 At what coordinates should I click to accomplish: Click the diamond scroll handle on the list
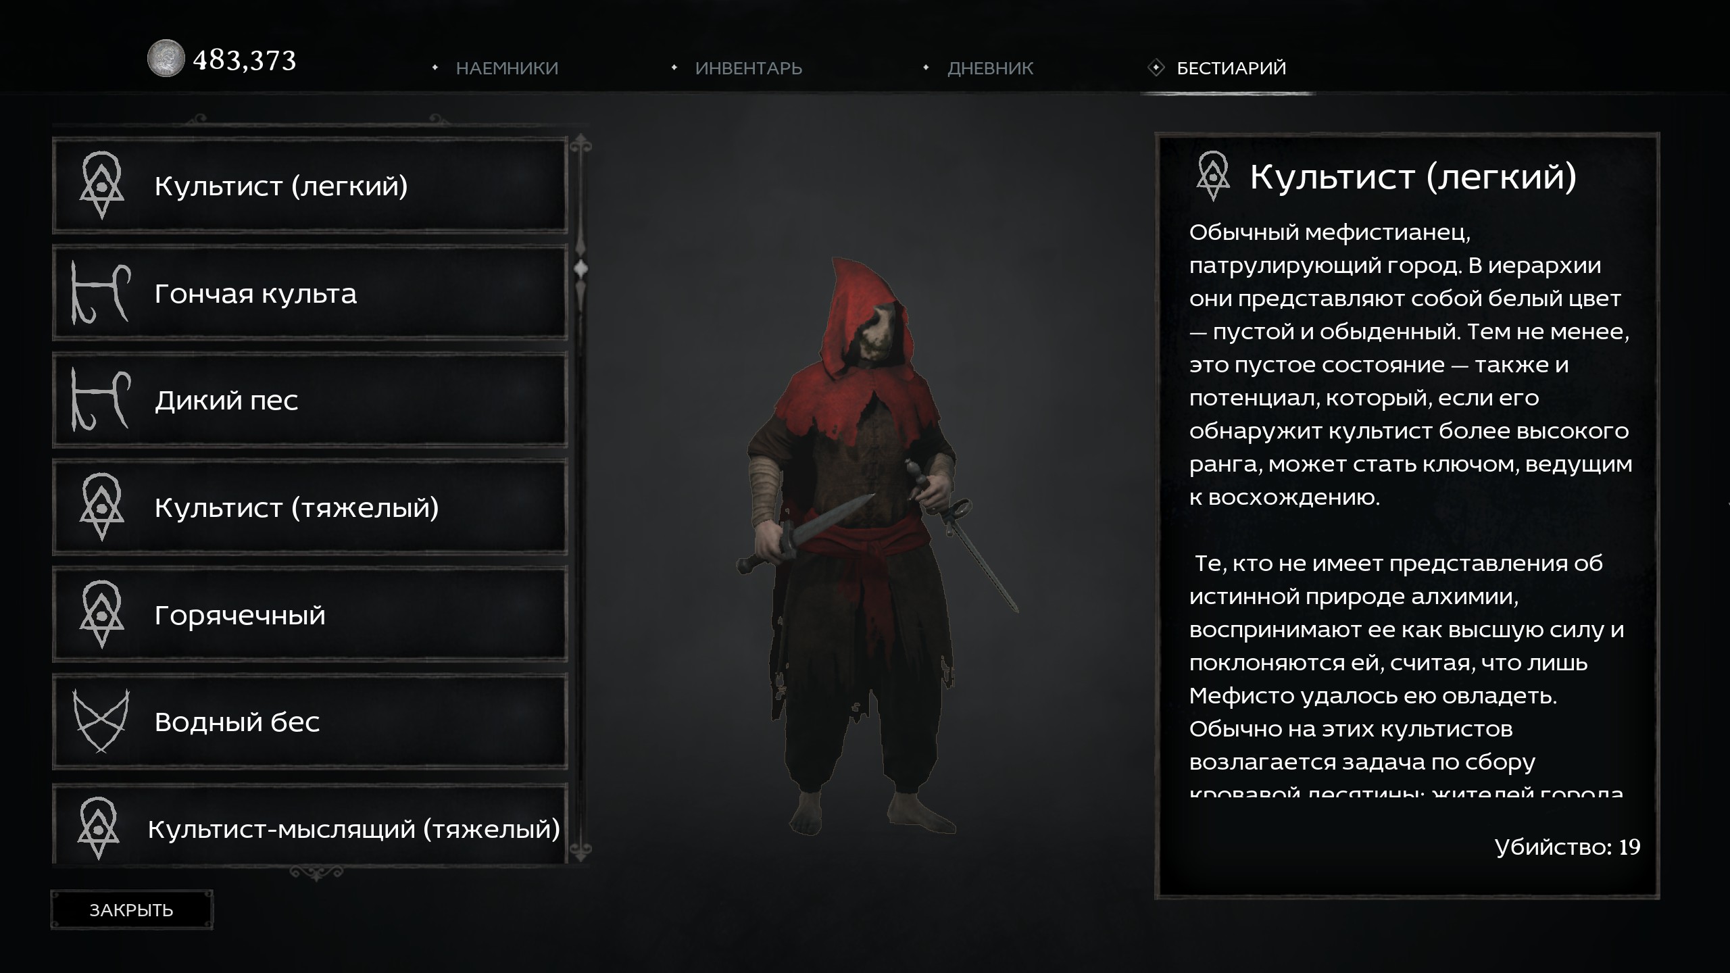click(580, 269)
